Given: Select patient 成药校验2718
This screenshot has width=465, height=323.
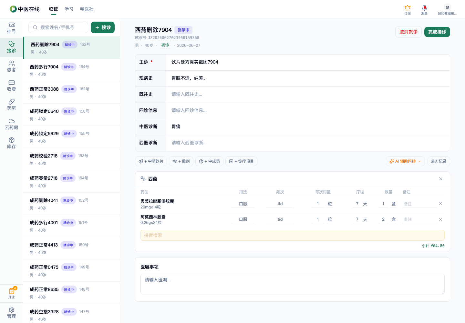Looking at the screenshot, I should 71,159.
